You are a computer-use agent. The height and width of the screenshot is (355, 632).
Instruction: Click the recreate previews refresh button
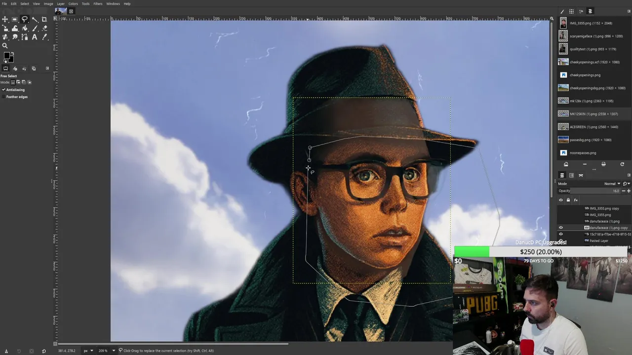(x=622, y=164)
